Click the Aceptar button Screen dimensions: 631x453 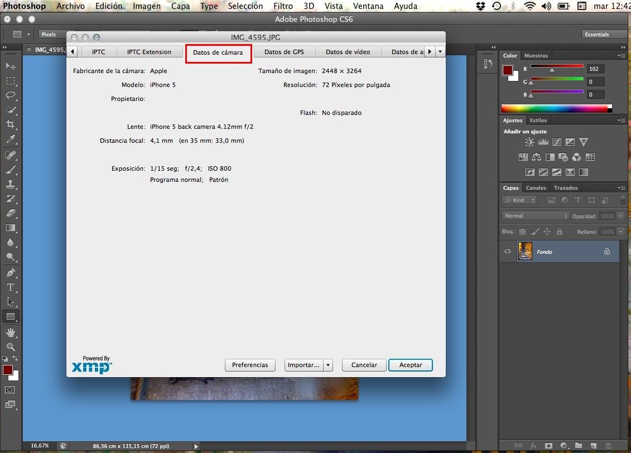(411, 365)
